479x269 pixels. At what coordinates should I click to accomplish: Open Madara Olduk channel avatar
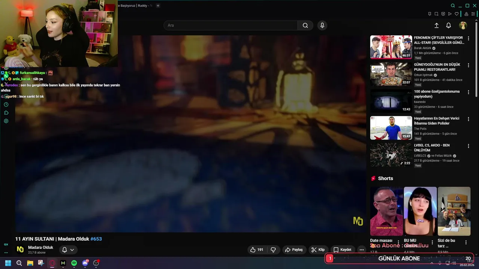click(x=21, y=250)
